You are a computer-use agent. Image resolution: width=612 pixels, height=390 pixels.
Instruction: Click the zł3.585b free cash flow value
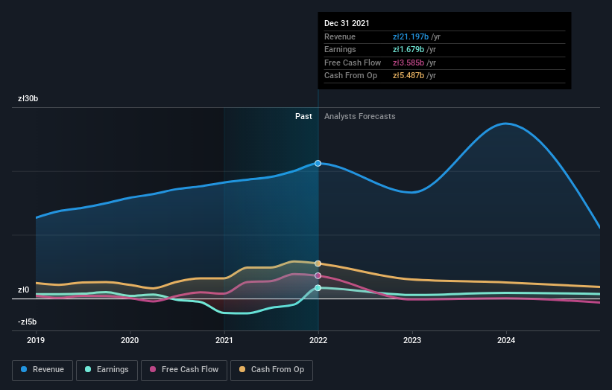point(408,63)
